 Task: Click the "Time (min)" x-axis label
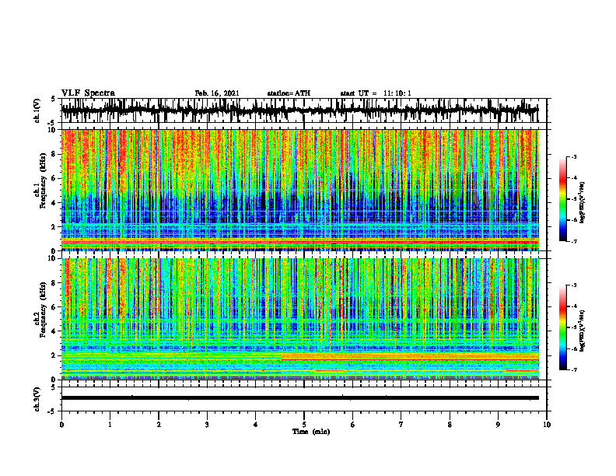pos(311,432)
